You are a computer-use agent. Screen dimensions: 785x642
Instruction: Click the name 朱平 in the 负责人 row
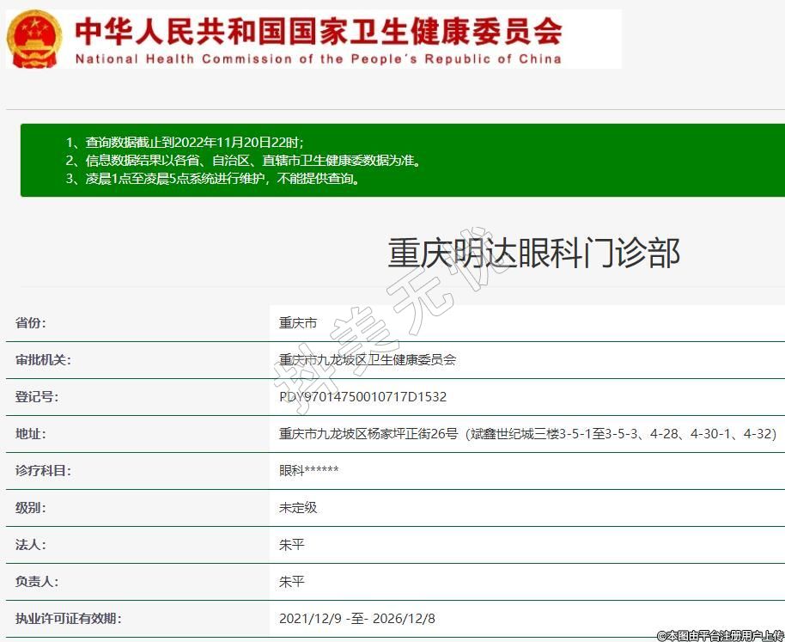pos(292,582)
